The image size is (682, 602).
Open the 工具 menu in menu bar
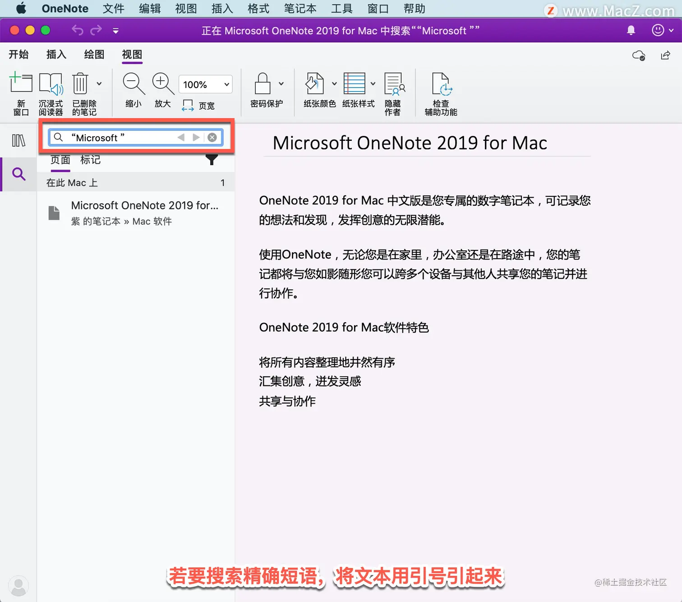(342, 8)
